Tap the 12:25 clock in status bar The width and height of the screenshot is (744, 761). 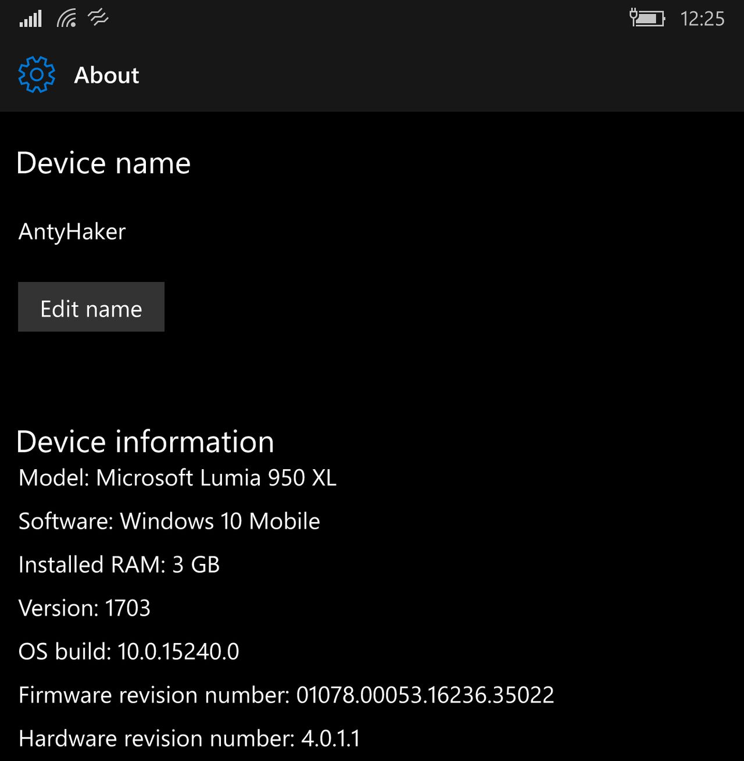pos(702,19)
